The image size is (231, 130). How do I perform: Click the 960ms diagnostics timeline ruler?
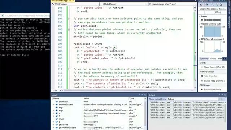coord(213,12)
